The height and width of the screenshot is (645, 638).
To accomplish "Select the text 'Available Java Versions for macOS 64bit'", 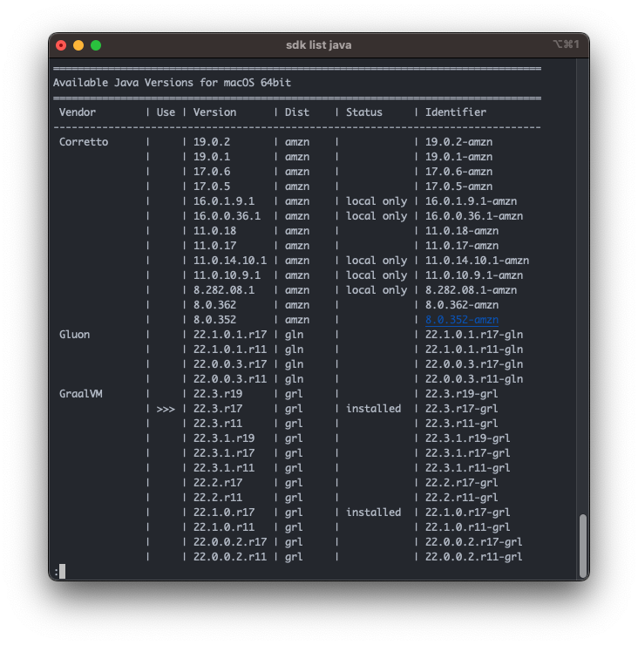I will pyautogui.click(x=172, y=83).
